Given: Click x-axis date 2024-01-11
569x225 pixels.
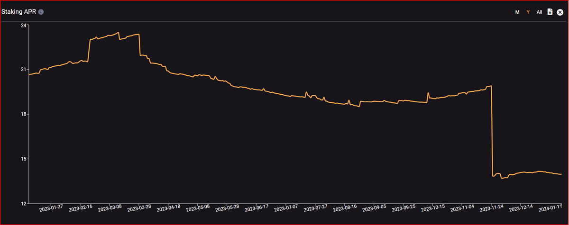Looking at the screenshot, I should point(550,207).
